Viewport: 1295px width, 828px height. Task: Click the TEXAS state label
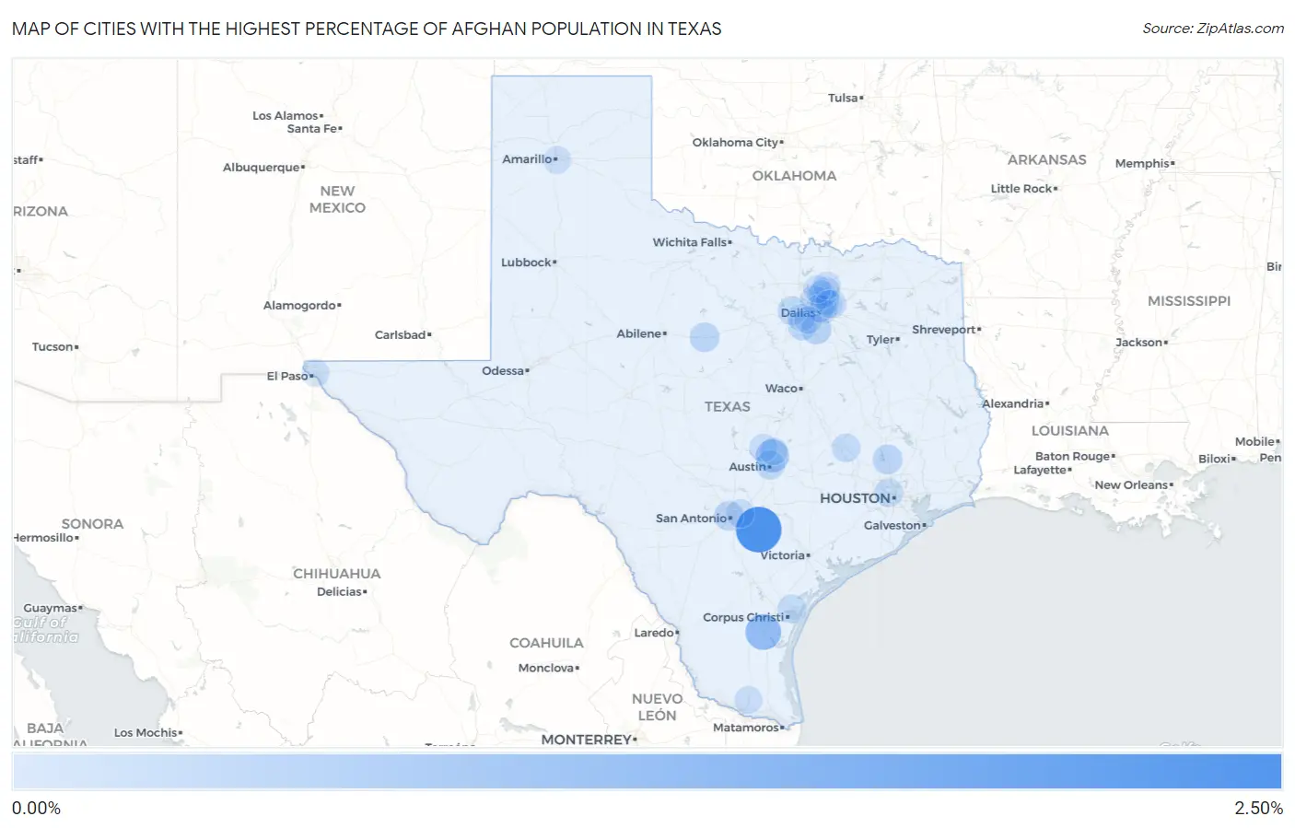pyautogui.click(x=728, y=406)
